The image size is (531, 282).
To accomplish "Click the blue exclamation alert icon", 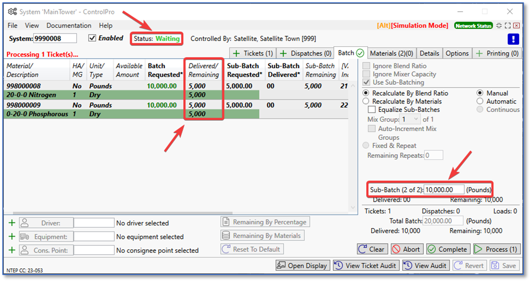I will [512, 39].
